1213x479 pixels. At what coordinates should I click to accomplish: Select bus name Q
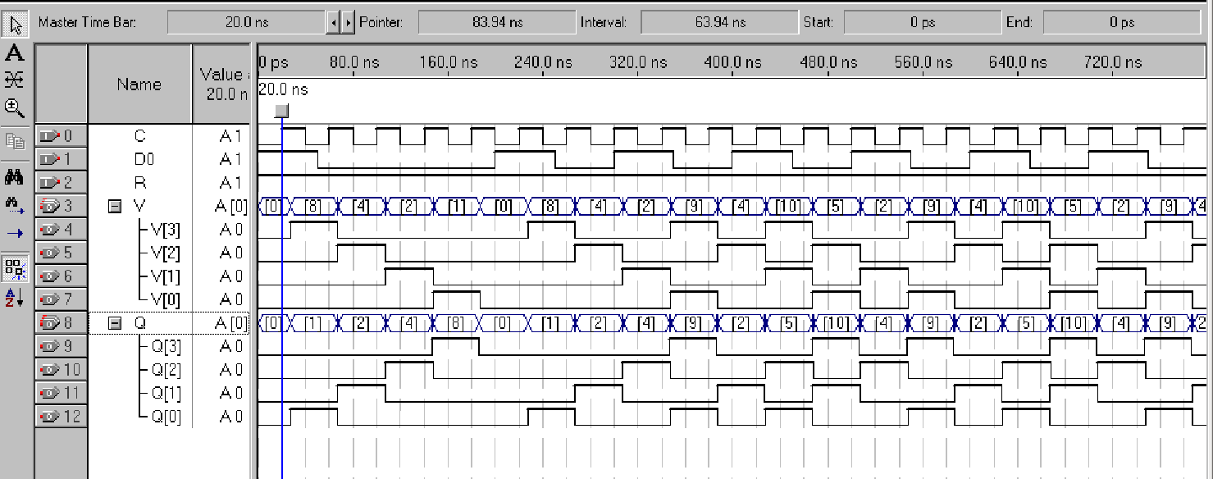pyautogui.click(x=140, y=323)
